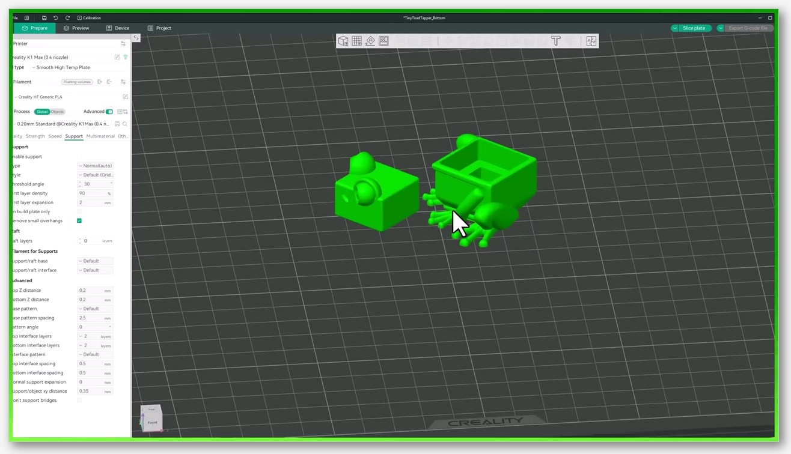Open the Interface pattern dropdown
Image resolution: width=791 pixels, height=454 pixels.
[95, 354]
